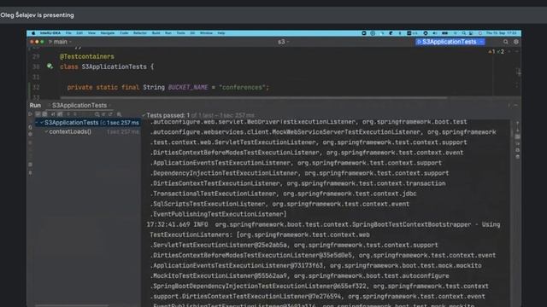Click the 17:32:41.669 INFO log line
Screen dimensions: 547x307
[x=323, y=224]
